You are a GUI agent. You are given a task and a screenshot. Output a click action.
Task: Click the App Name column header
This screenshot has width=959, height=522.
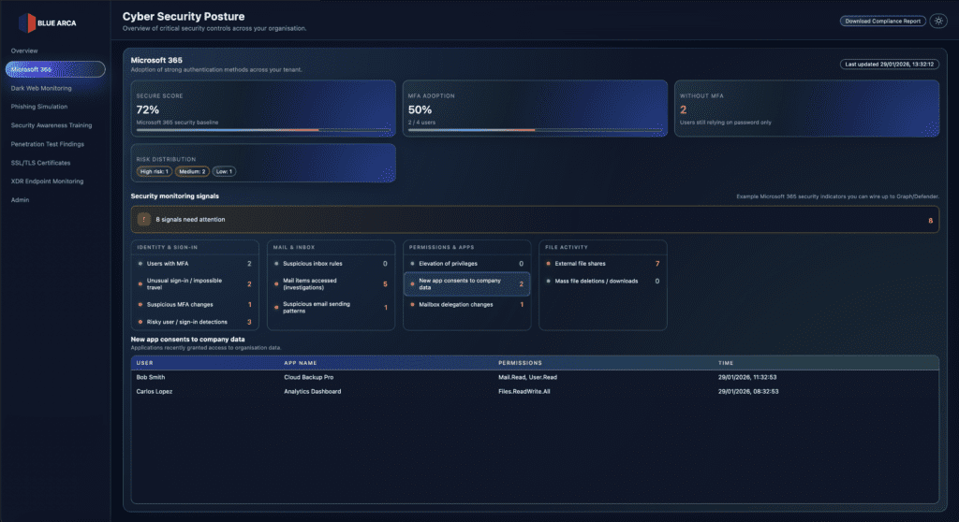pyautogui.click(x=301, y=361)
